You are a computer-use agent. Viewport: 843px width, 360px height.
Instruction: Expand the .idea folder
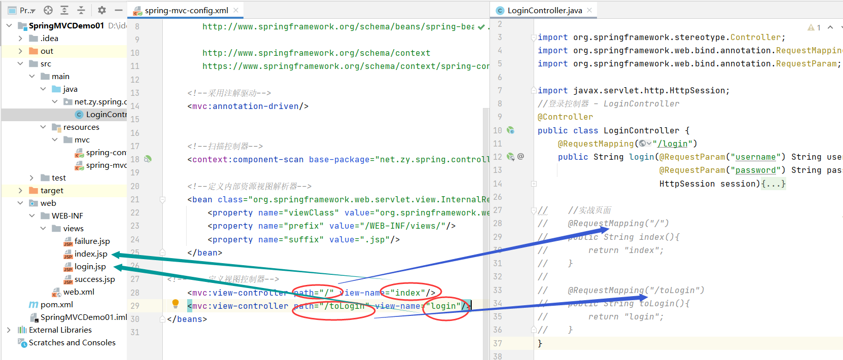point(20,38)
